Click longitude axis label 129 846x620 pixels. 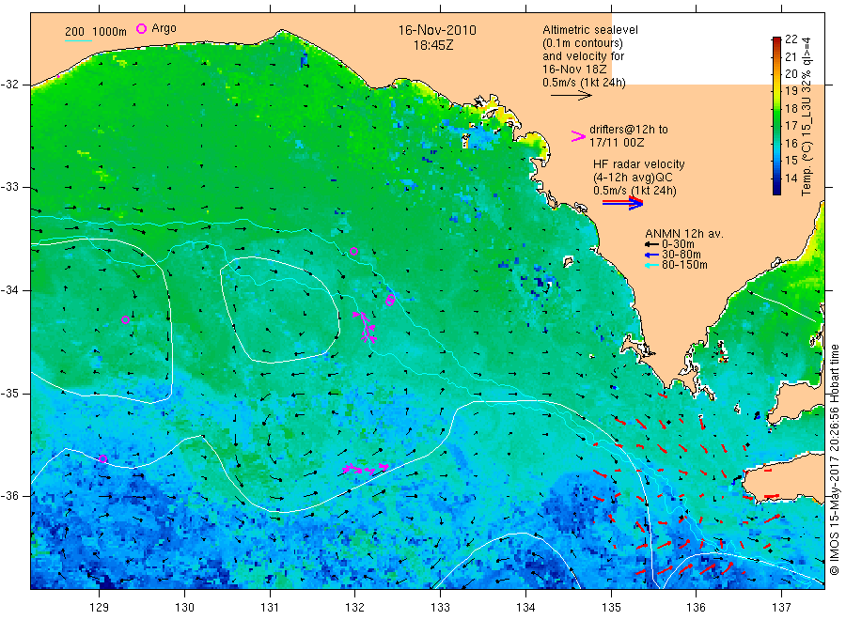(x=100, y=608)
